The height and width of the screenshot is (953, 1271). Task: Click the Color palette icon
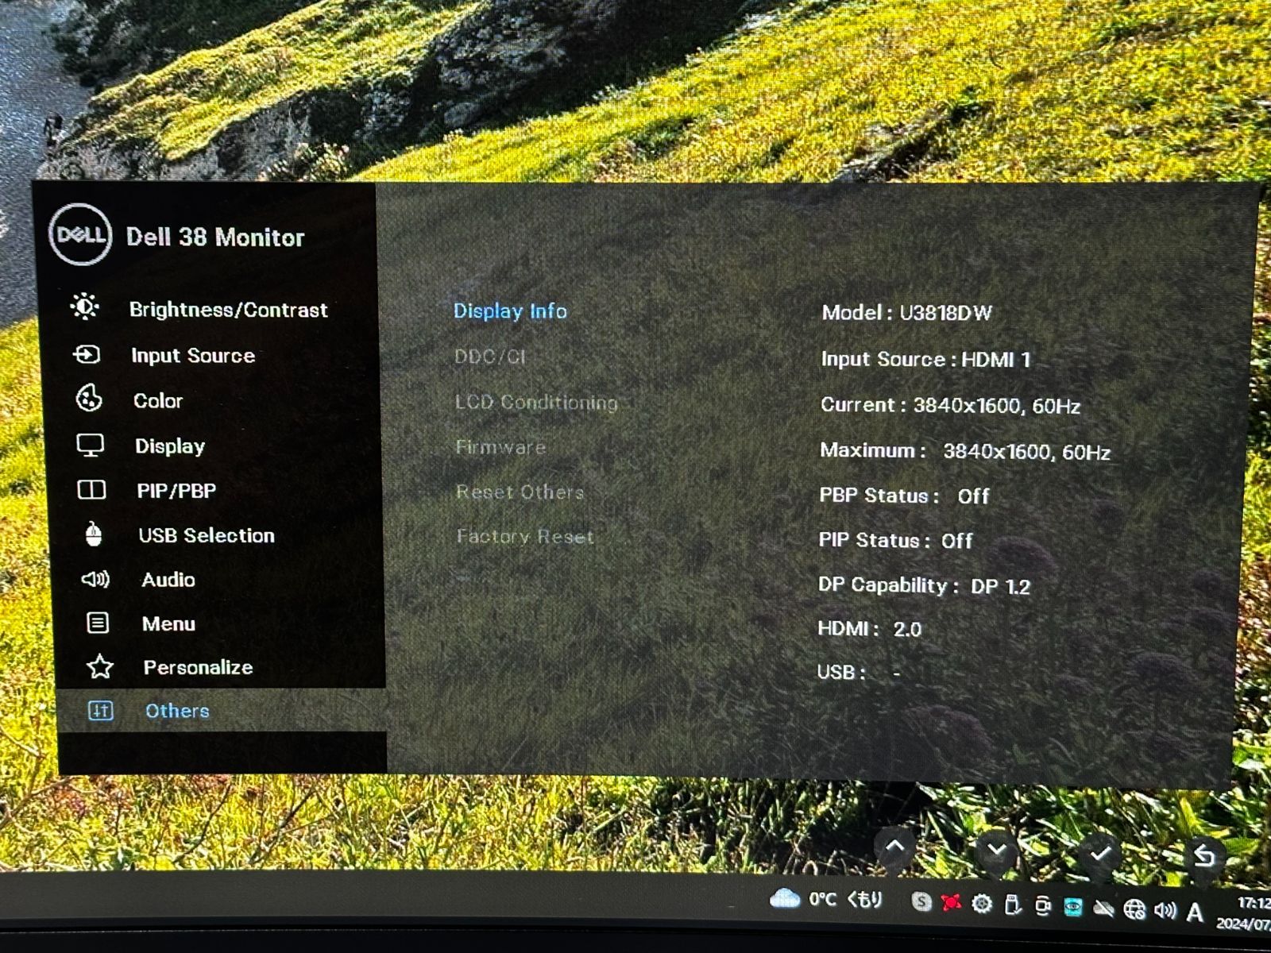[x=88, y=399]
